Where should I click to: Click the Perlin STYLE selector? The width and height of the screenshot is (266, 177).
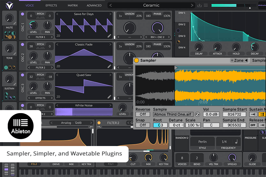coord(202,142)
